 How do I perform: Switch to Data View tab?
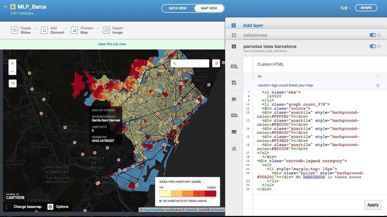[178, 8]
